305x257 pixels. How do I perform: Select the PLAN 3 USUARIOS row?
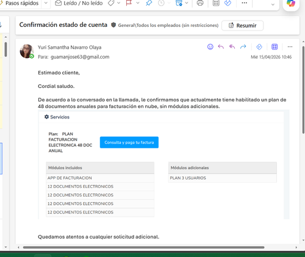click(223, 178)
